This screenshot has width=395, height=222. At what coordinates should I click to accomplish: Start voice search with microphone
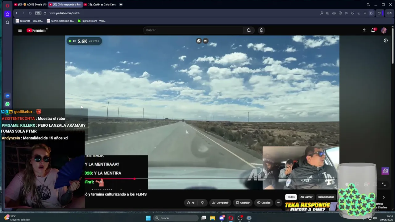click(261, 30)
